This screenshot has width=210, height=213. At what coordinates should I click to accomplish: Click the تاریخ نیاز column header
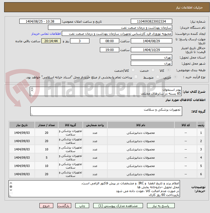22,125
